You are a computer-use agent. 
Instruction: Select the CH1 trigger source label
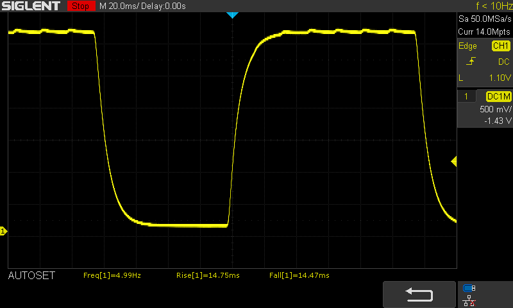point(501,46)
